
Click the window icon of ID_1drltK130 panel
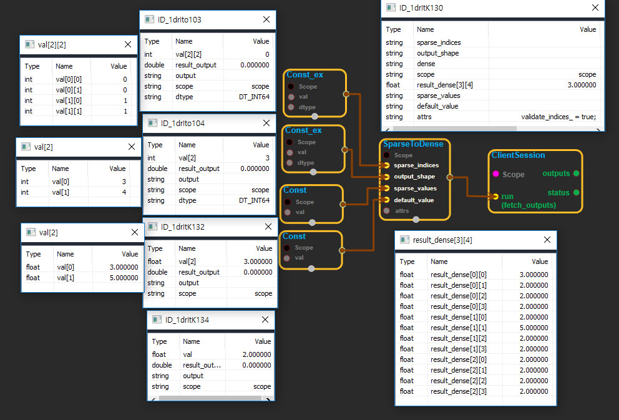pos(391,8)
